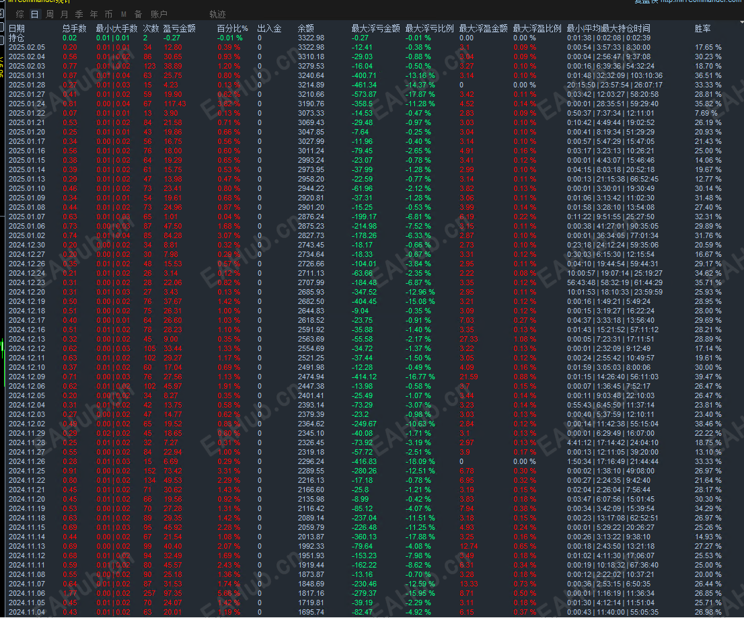
Task: Select the 2024.12.02 date row
Action: tap(27, 424)
